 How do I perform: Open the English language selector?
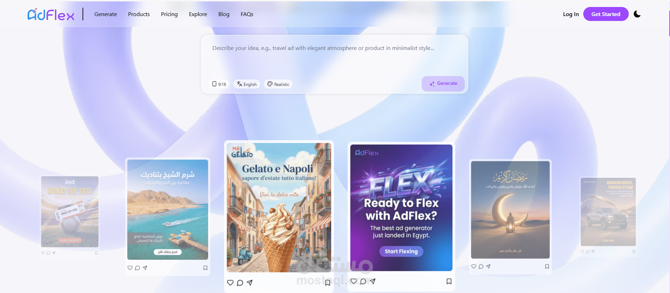tap(247, 84)
